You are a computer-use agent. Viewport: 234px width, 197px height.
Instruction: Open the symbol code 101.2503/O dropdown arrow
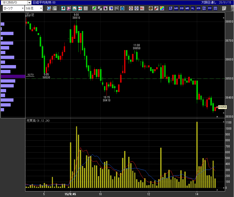[30, 3]
